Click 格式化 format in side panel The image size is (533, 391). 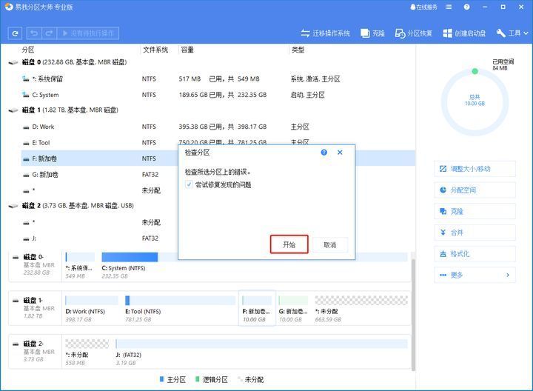point(475,254)
